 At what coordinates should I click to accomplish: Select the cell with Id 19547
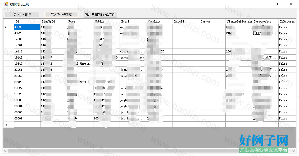[x=27, y=64]
